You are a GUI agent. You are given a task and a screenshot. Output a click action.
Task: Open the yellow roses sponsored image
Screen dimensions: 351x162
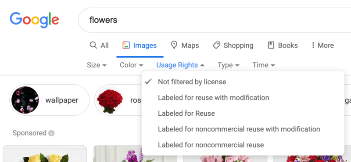coord(45,154)
